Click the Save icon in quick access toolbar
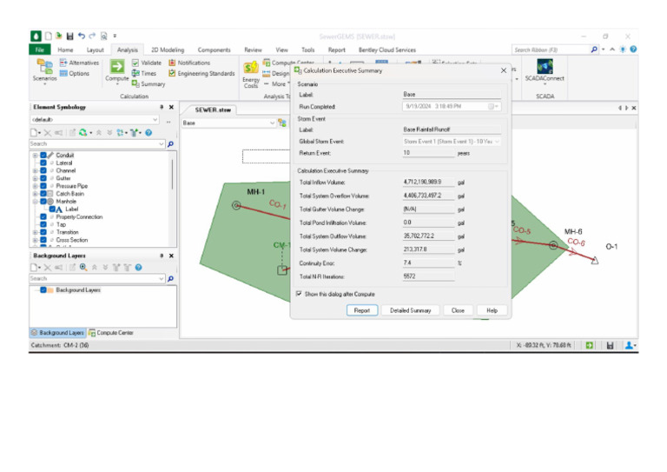The height and width of the screenshot is (472, 667). [70, 37]
